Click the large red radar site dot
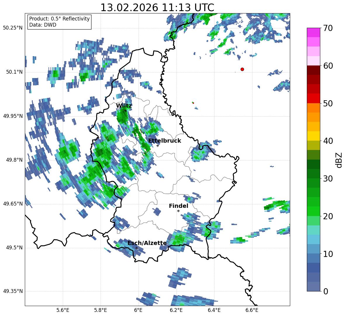The height and width of the screenshot is (316, 346). tap(242, 69)
